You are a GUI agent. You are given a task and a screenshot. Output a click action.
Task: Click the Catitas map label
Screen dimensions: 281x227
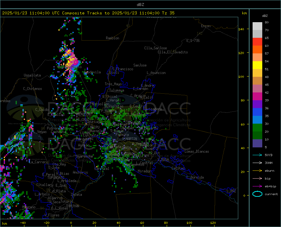[x=178, y=168]
